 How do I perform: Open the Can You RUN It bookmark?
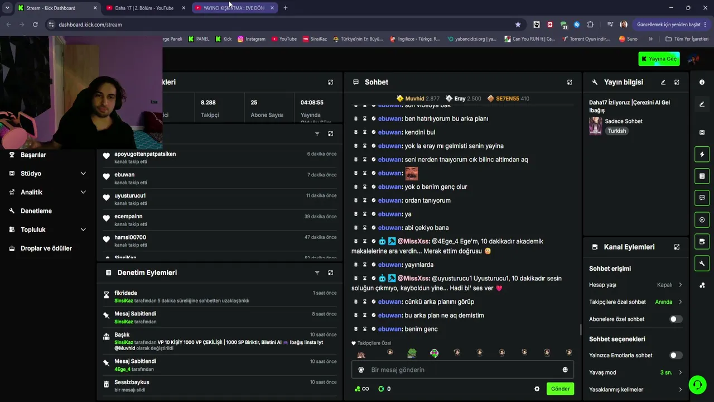point(529,39)
